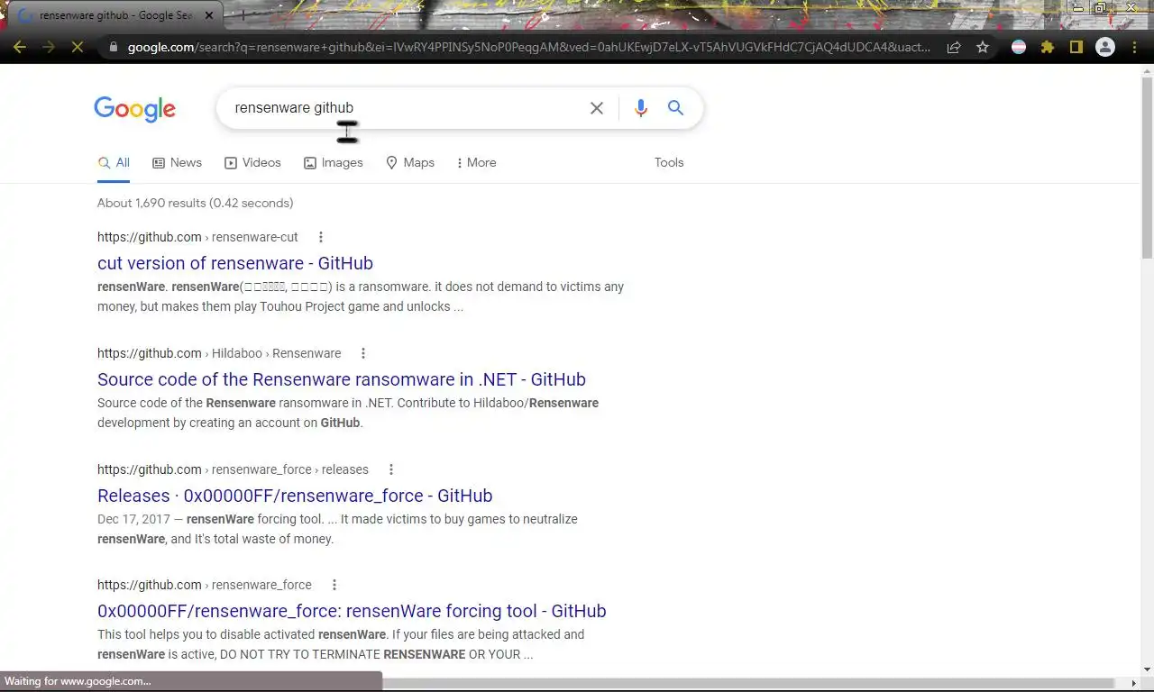The width and height of the screenshot is (1154, 692).
Task: Switch to the Images tab
Action: (x=333, y=163)
